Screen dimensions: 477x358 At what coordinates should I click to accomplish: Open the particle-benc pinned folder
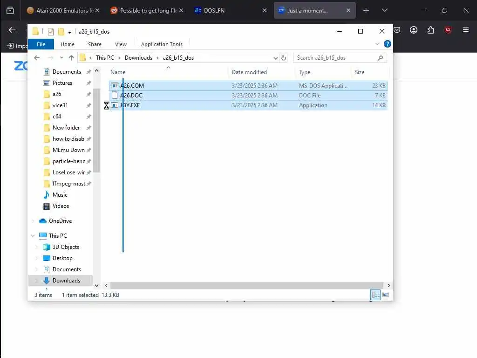(x=69, y=161)
